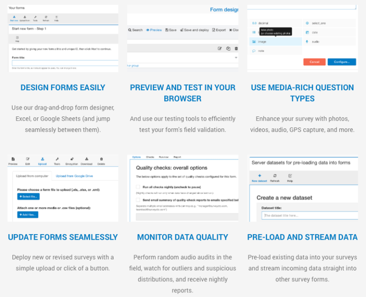Select the Download icon in forms toolbar

click(86, 159)
